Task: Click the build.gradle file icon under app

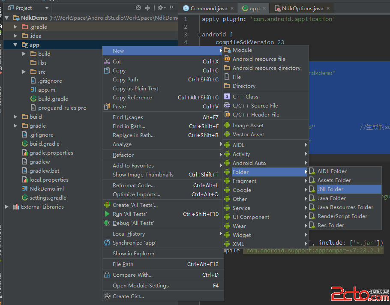Action: [33, 99]
